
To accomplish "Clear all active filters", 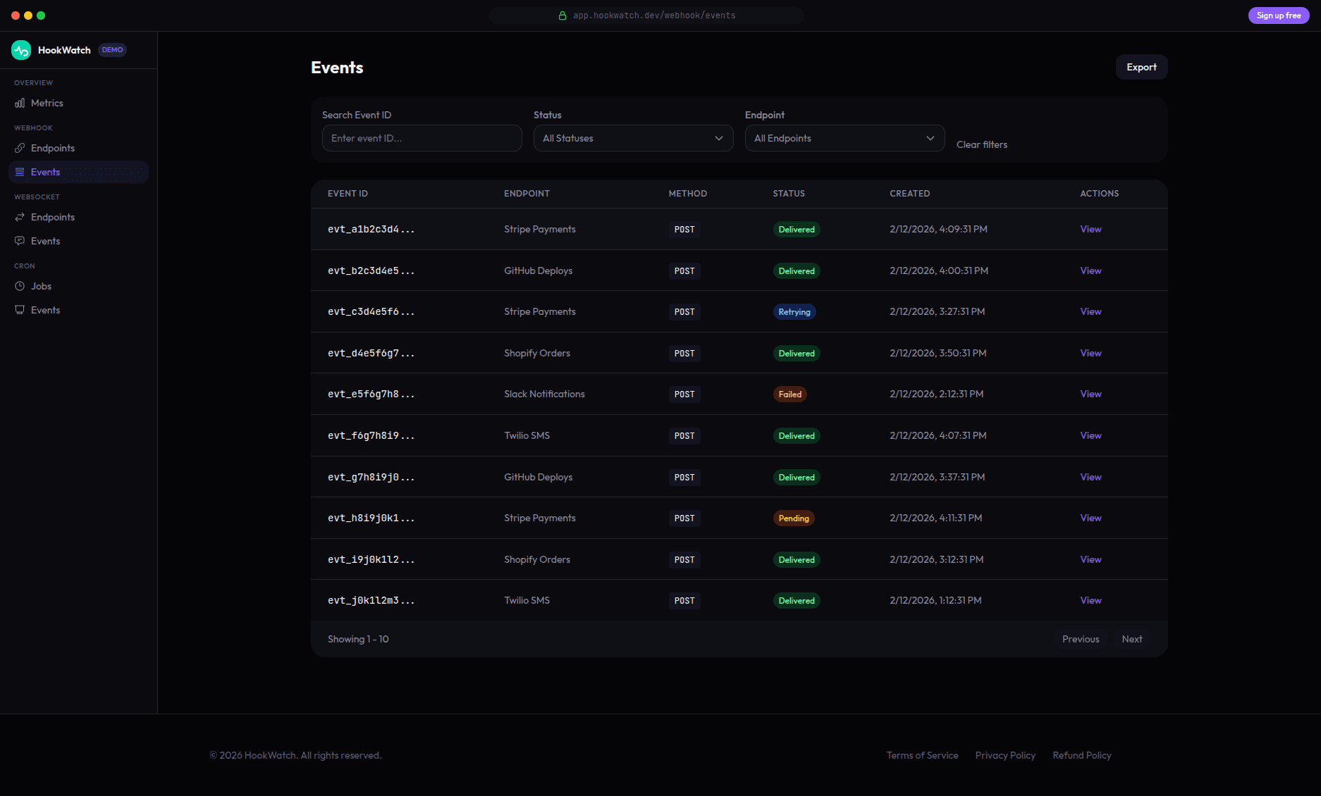I will [982, 144].
